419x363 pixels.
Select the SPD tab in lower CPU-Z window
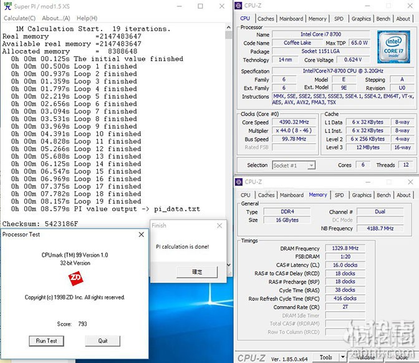point(339,195)
